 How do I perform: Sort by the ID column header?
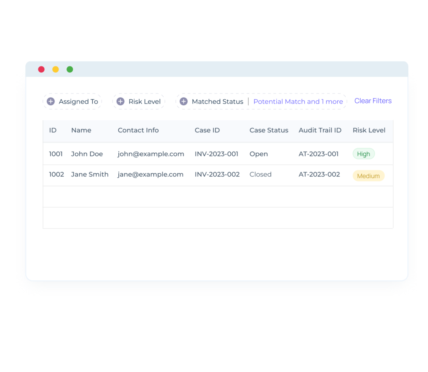click(53, 130)
